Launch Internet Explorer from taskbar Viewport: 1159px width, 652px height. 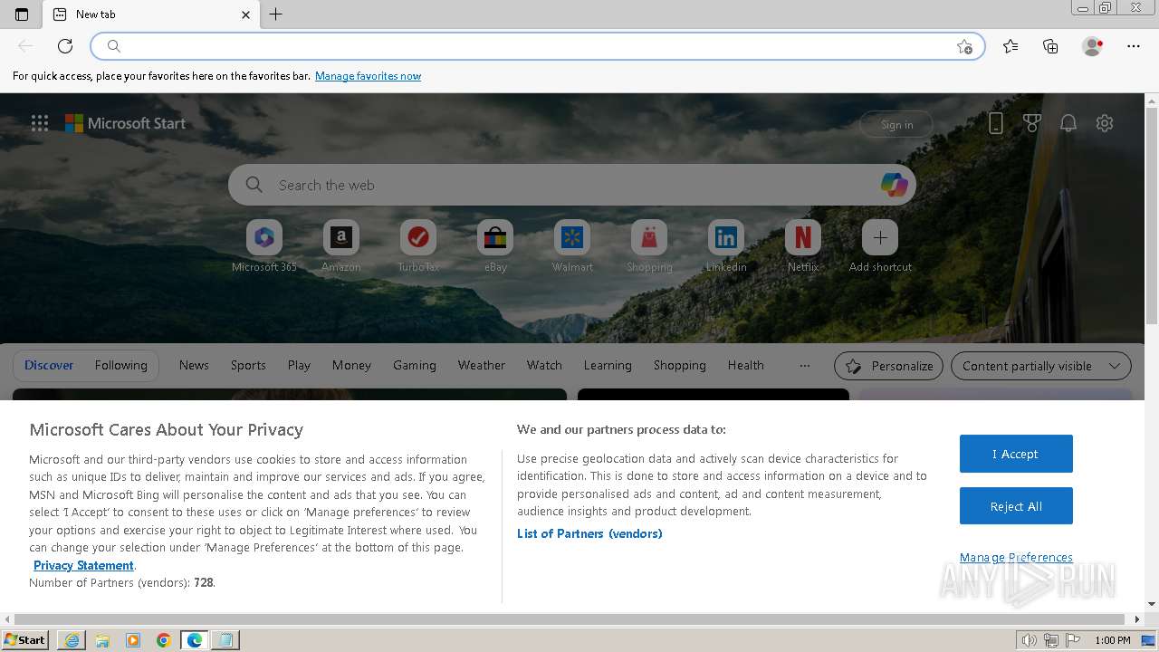(72, 640)
